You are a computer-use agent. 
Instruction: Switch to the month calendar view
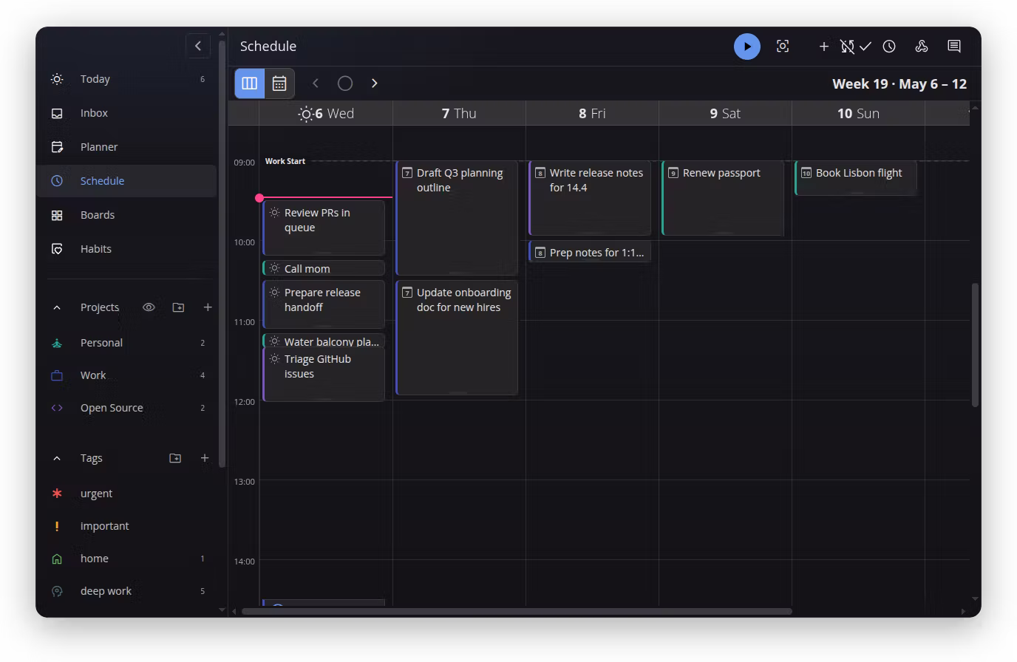[279, 83]
